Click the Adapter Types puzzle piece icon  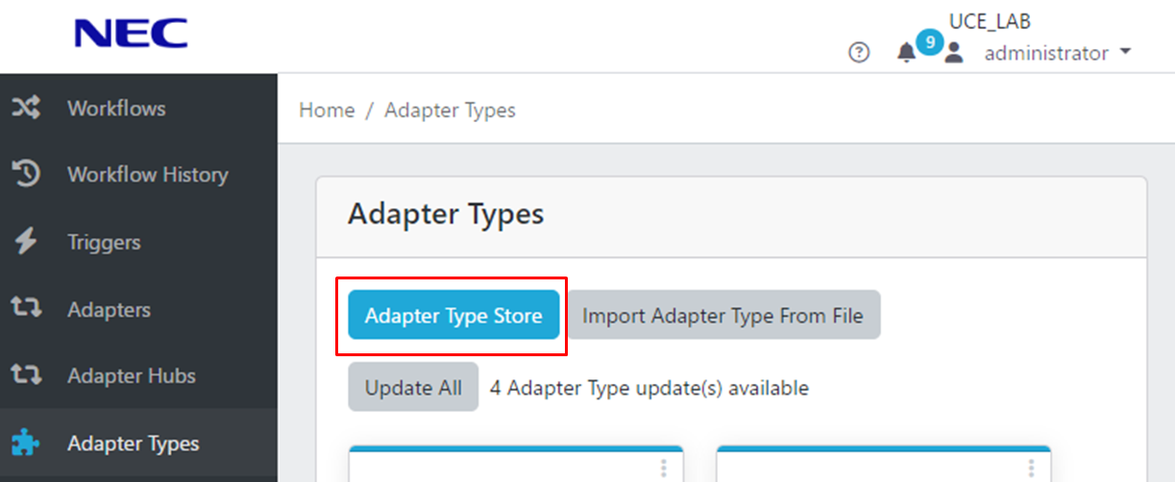coord(25,444)
